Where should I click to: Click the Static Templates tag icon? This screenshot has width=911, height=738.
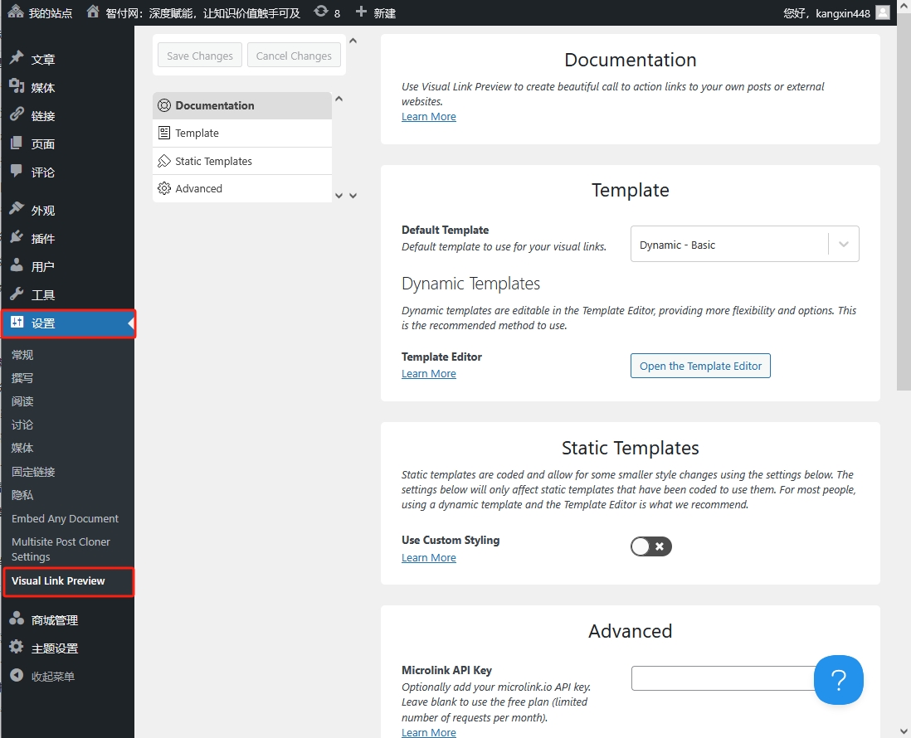(164, 161)
